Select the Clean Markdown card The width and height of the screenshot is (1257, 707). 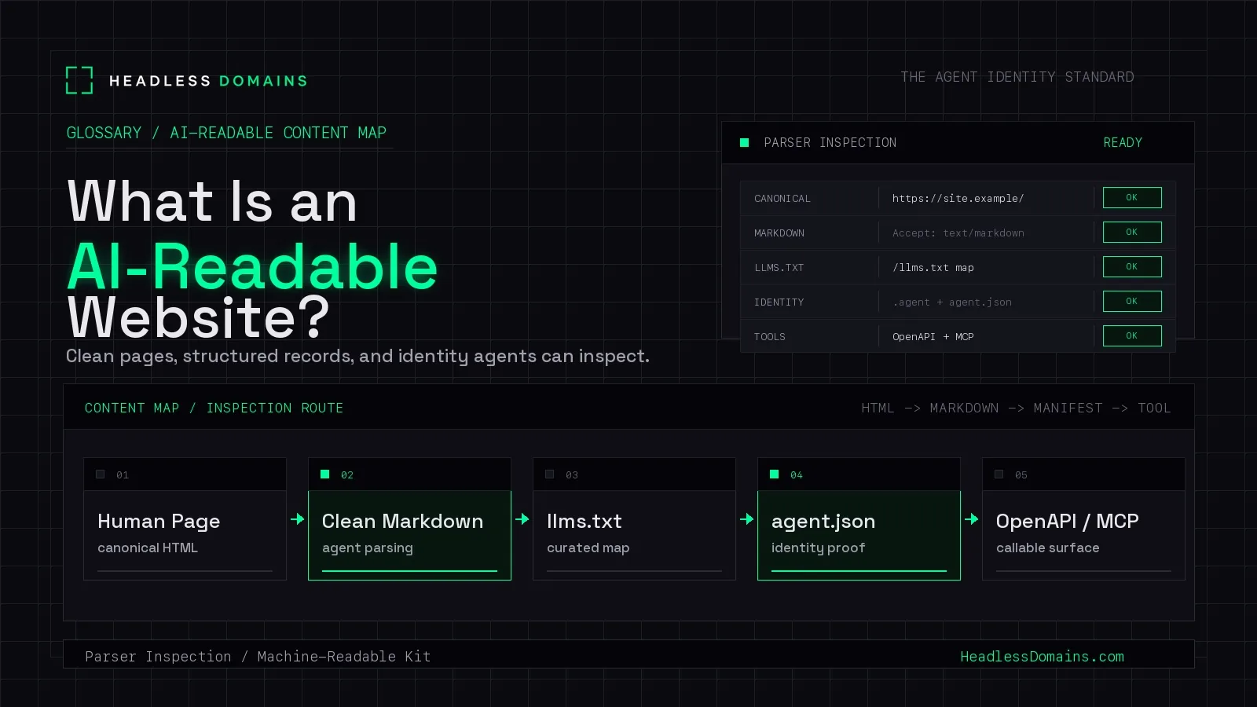coord(409,519)
